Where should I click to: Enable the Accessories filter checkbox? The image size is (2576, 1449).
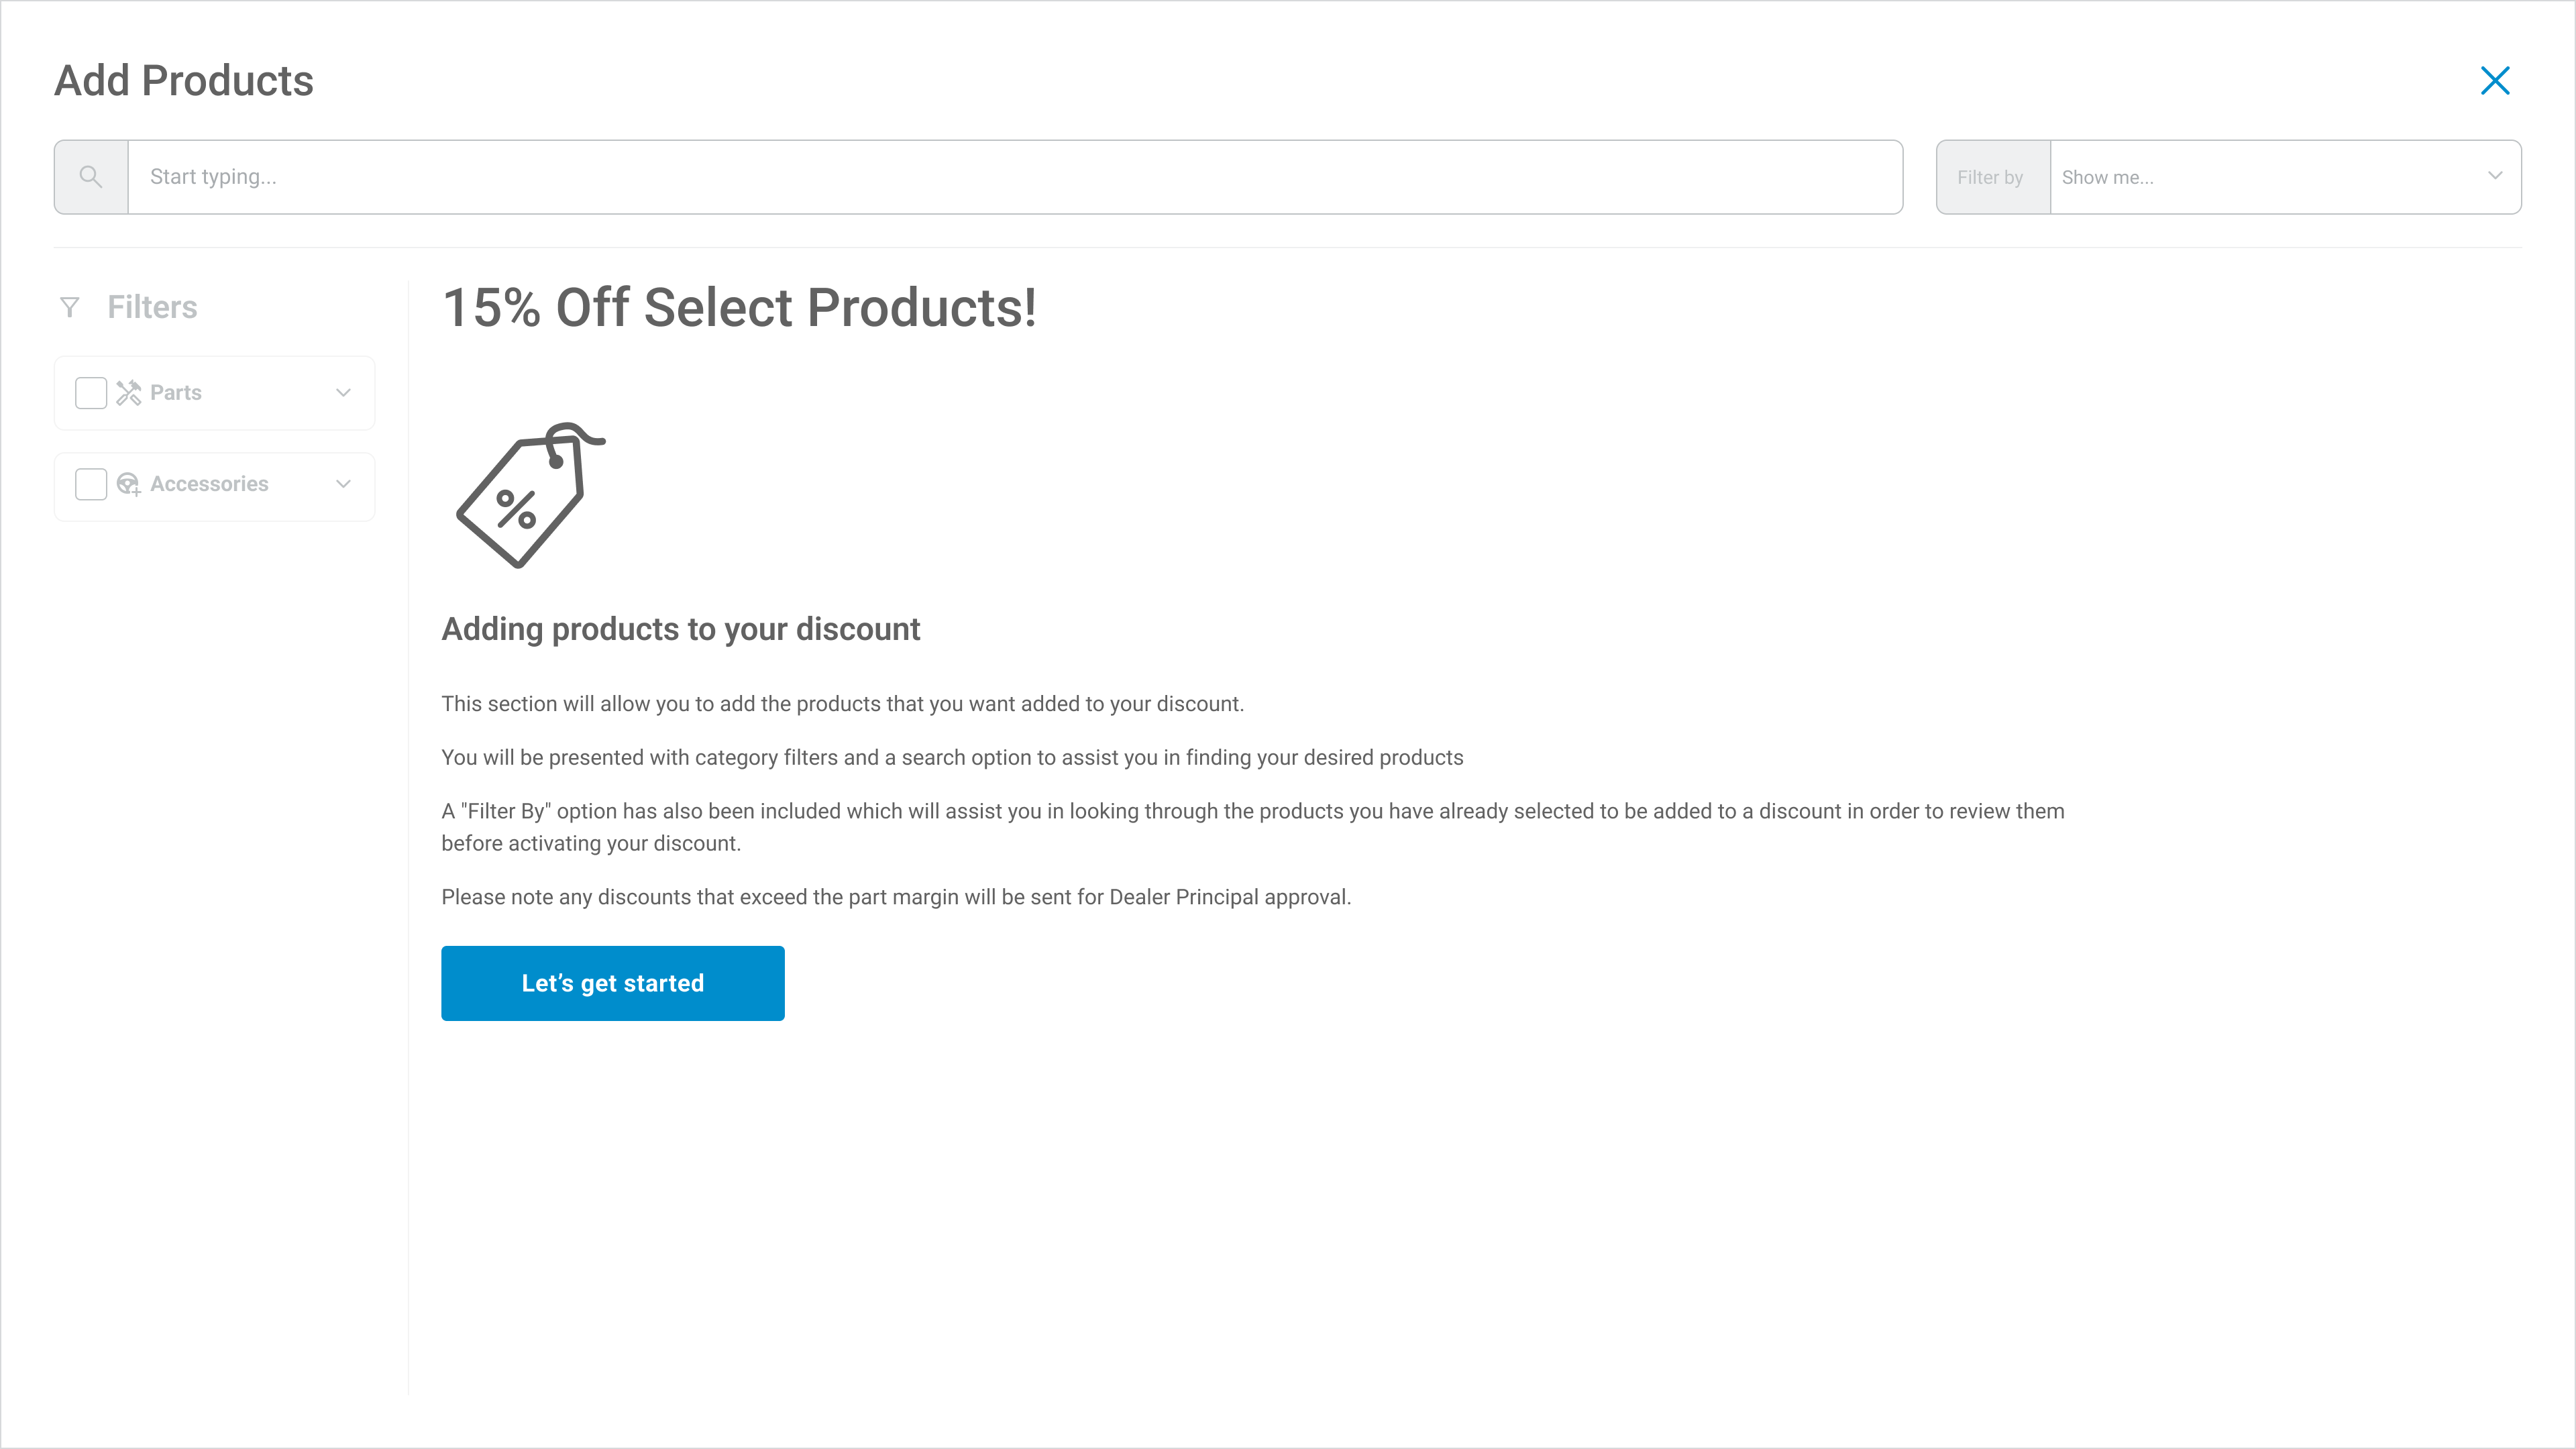91,484
